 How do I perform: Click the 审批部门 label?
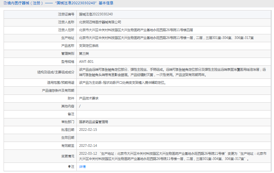pyautogui.click(x=68, y=122)
